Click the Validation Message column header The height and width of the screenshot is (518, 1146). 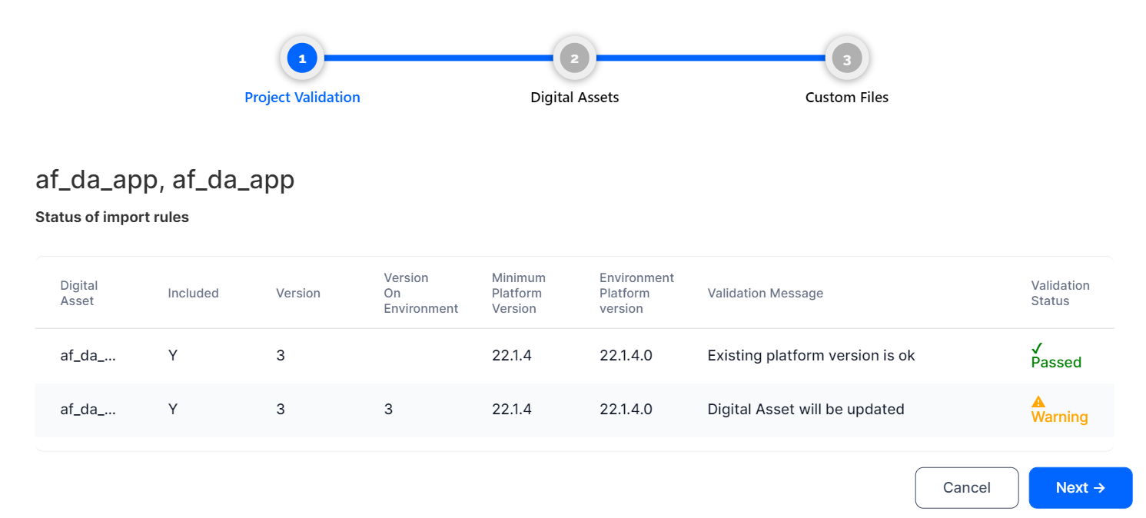(765, 293)
